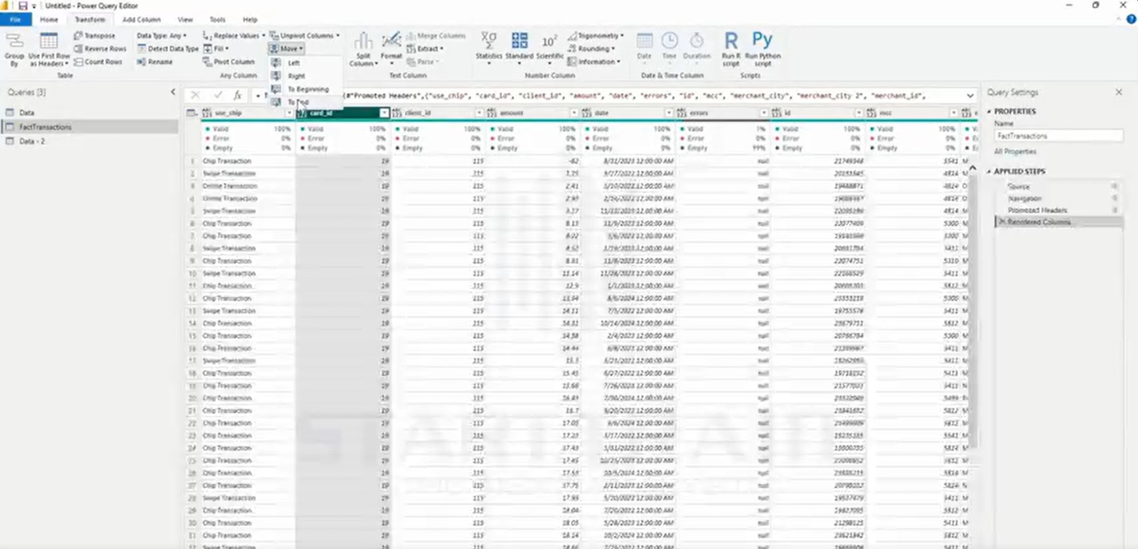Click the formula bar confirm checkmark icon
1138x549 pixels.
(x=217, y=95)
